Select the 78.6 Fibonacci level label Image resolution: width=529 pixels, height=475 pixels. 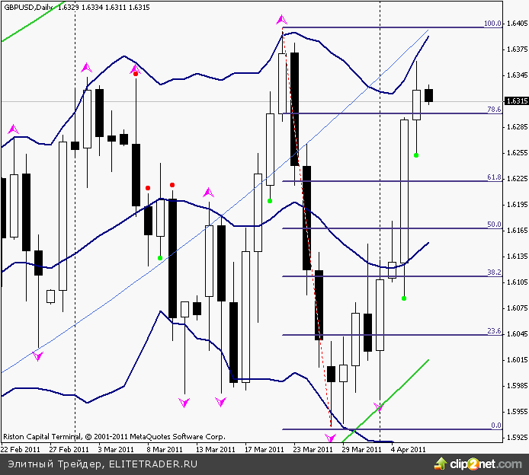pyautogui.click(x=494, y=110)
